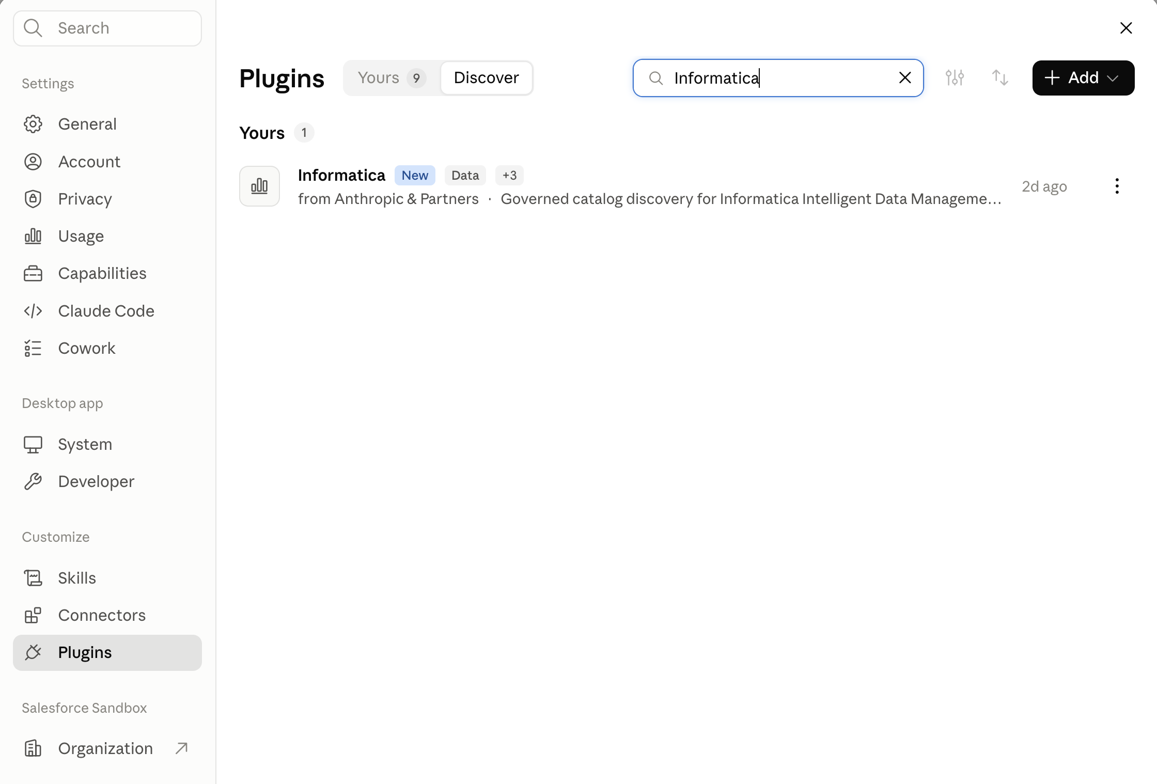Viewport: 1157px width, 784px height.
Task: Click the Plugins plug icon
Action: [33, 653]
